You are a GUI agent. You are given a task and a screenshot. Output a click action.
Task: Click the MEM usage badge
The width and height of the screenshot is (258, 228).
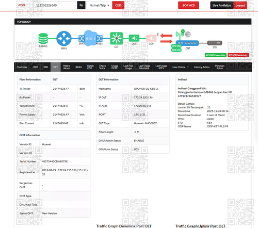176,50
